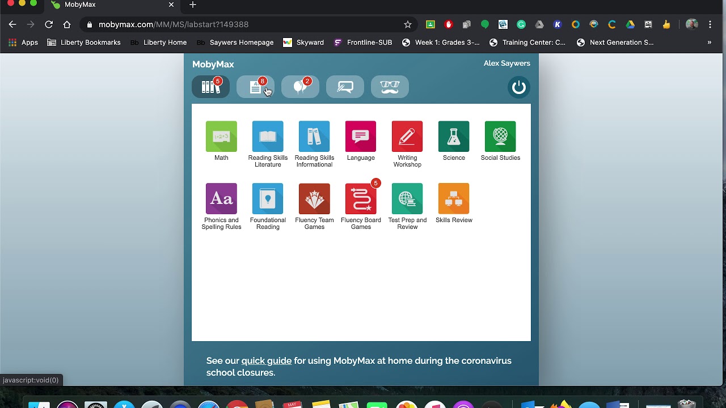This screenshot has height=408, width=726.
Task: Open a new browser tab
Action: (193, 5)
